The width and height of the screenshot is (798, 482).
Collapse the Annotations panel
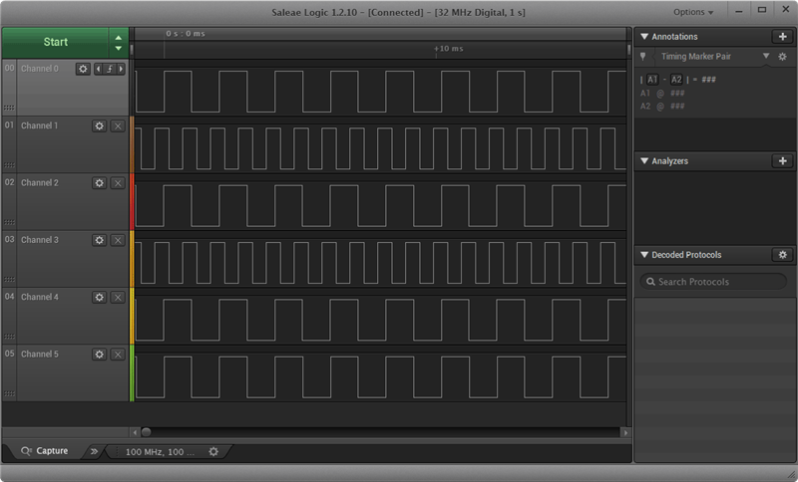tap(644, 36)
